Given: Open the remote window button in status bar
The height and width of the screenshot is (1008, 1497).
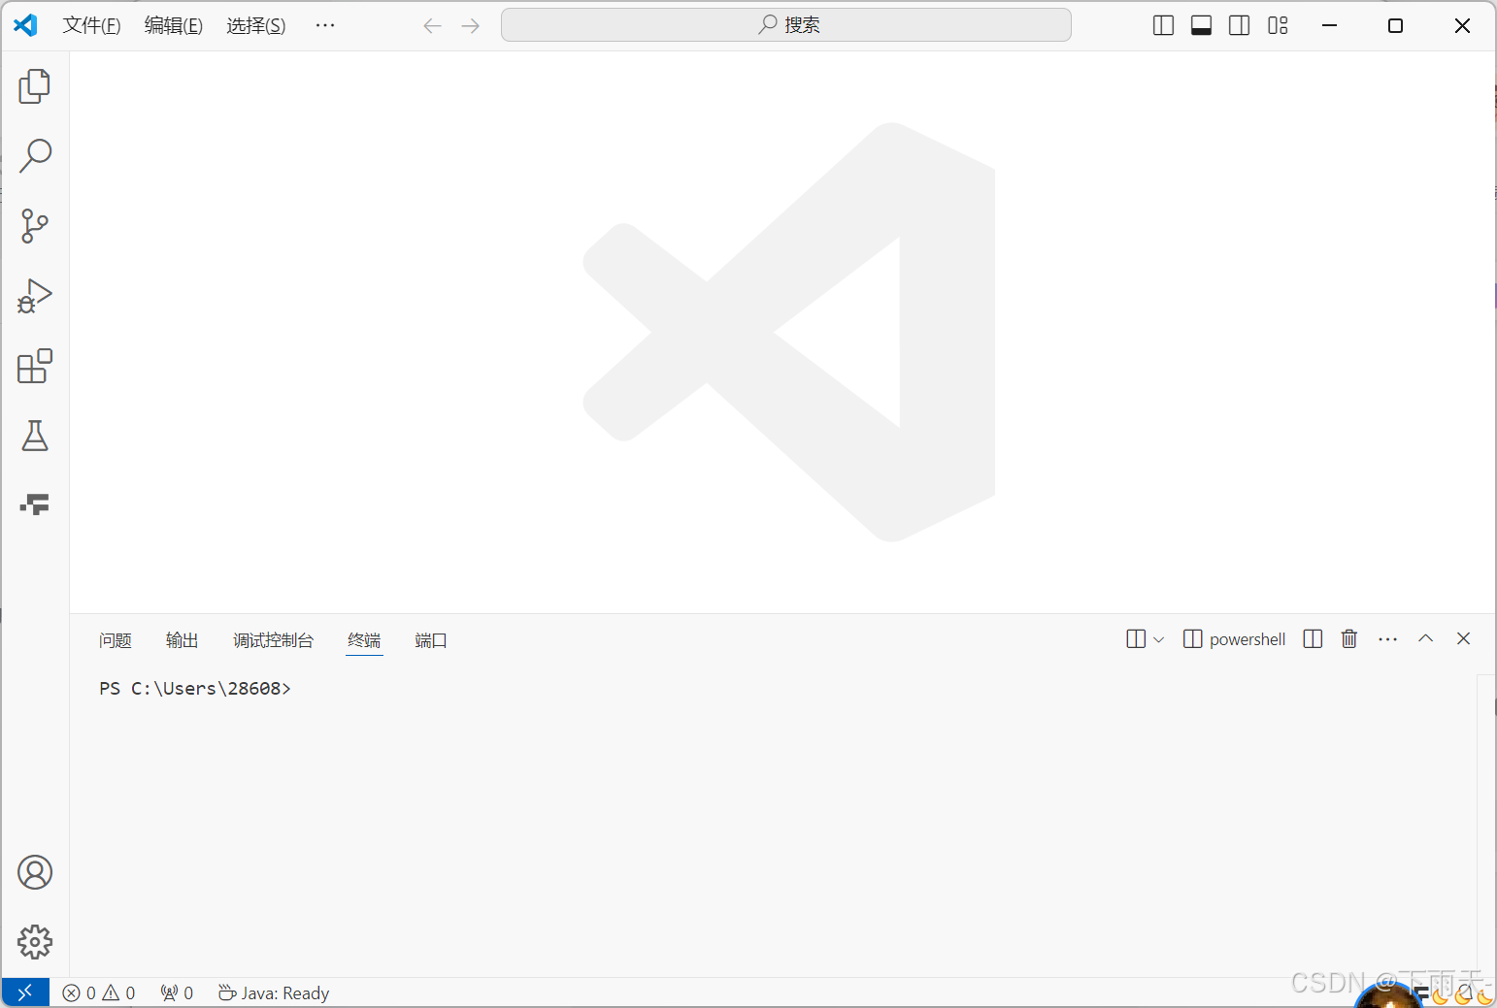Looking at the screenshot, I should tap(25, 992).
